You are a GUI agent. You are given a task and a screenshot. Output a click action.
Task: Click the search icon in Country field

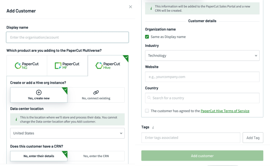[149, 98]
